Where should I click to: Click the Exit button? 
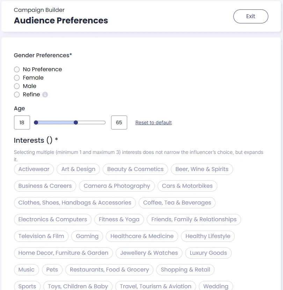coord(251,16)
